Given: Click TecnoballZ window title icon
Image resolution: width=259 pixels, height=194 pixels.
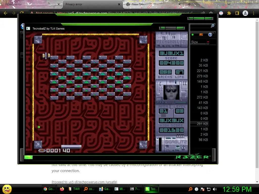Looking at the screenshot, I should [x=28, y=29].
